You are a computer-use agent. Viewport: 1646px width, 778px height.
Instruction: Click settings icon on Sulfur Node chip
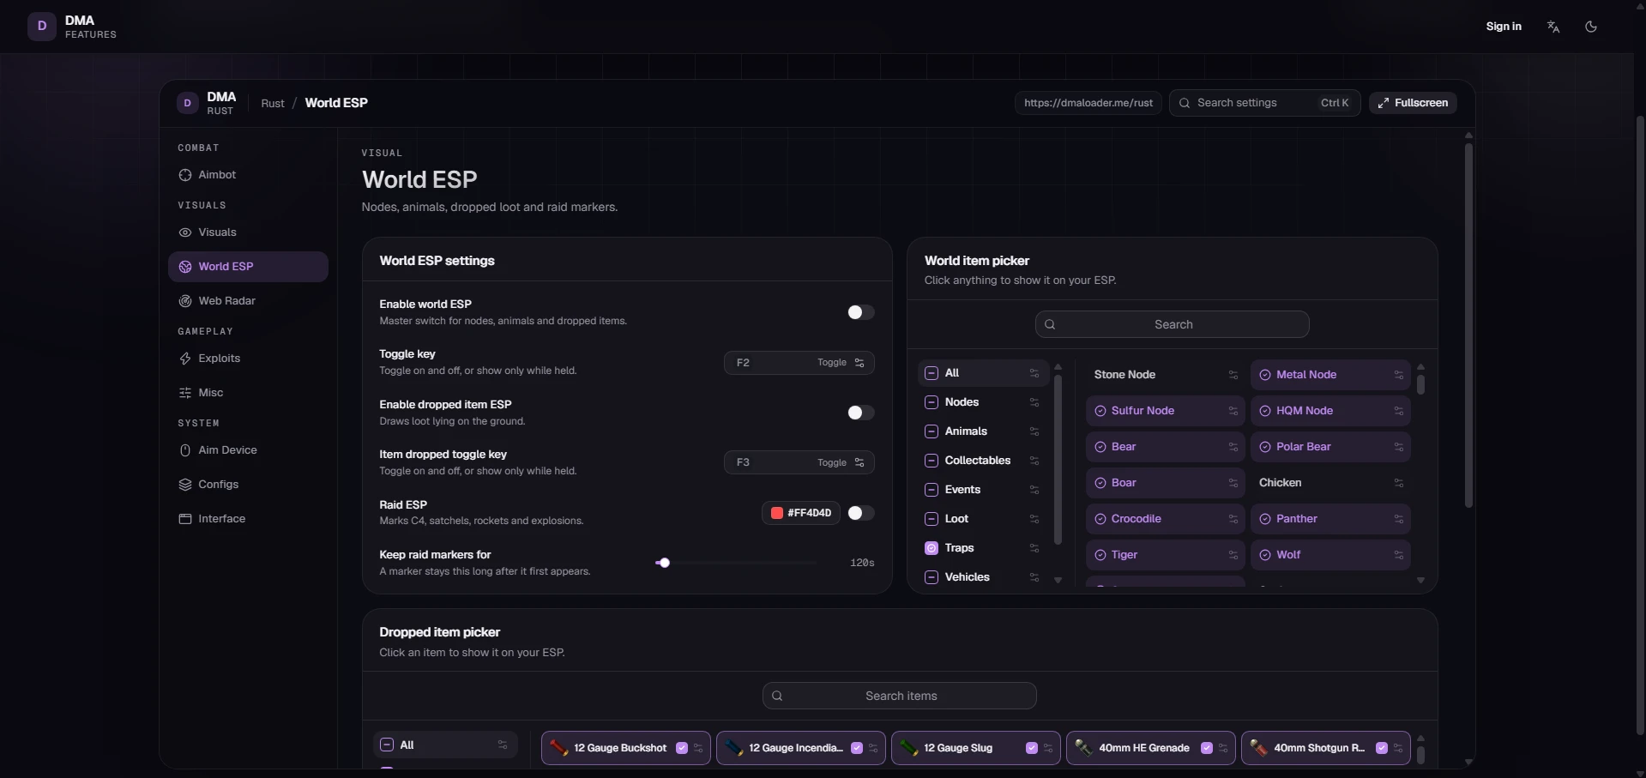click(x=1233, y=411)
